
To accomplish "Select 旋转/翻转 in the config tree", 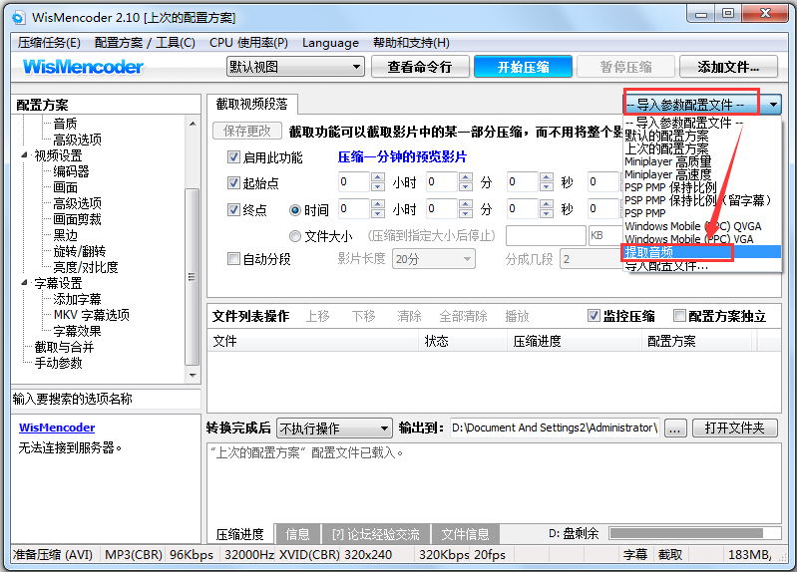I will click(x=79, y=251).
